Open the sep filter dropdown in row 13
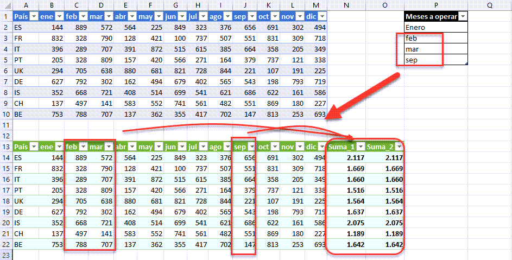Image resolution: width=512 pixels, height=260 pixels. click(x=252, y=147)
